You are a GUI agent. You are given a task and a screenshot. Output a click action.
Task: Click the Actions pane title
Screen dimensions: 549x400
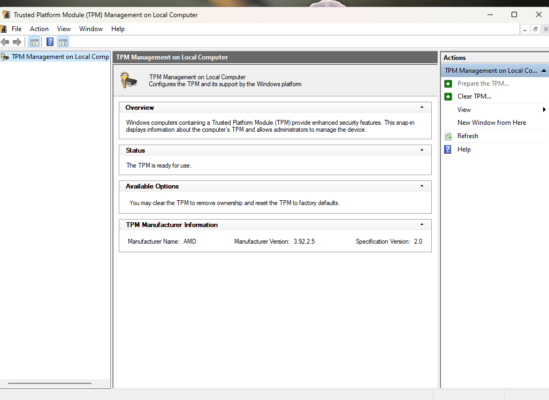click(x=454, y=58)
